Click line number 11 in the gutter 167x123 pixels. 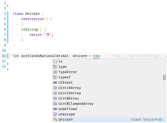click(x=4, y=56)
